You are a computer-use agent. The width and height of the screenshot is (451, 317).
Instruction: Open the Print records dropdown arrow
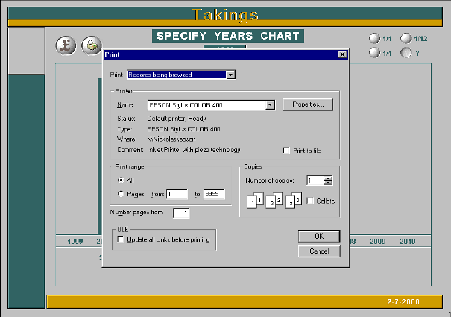[x=230, y=75]
